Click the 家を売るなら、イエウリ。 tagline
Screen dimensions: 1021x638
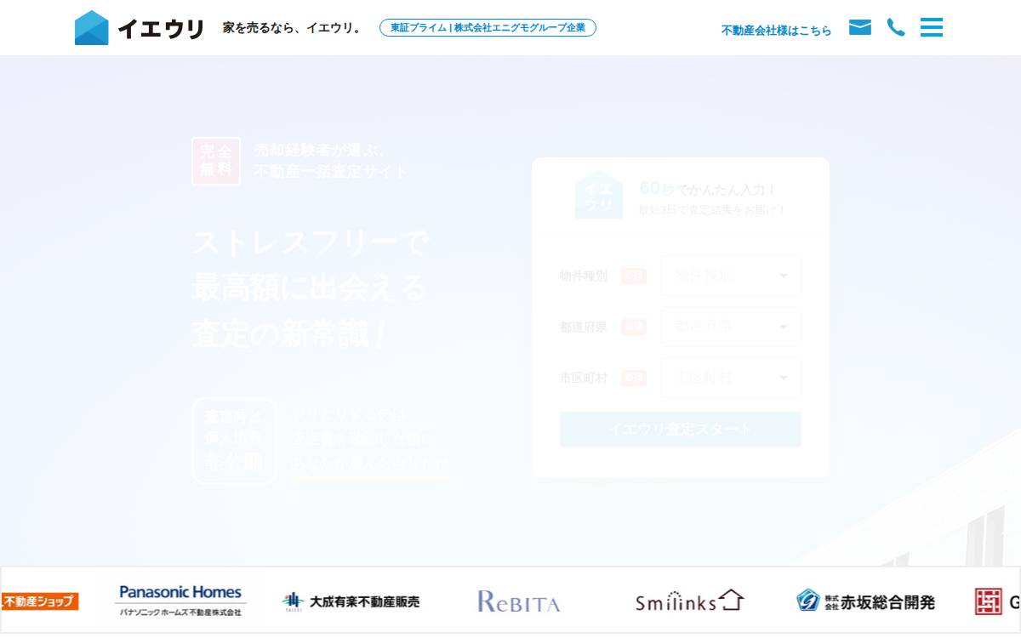292,28
